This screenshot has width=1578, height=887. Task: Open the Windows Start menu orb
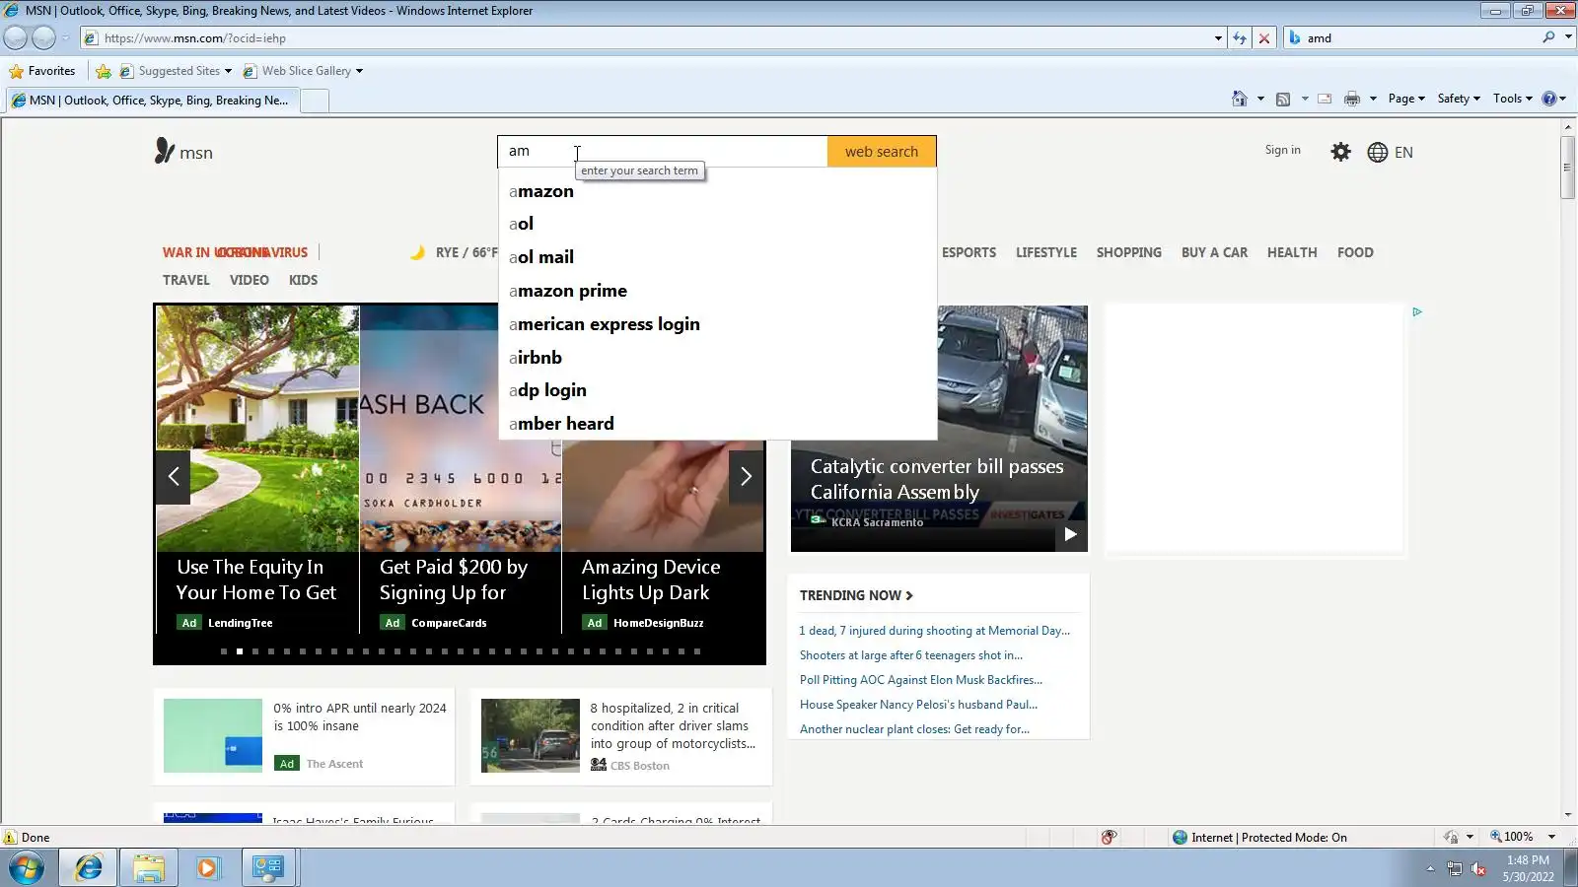[x=27, y=868]
